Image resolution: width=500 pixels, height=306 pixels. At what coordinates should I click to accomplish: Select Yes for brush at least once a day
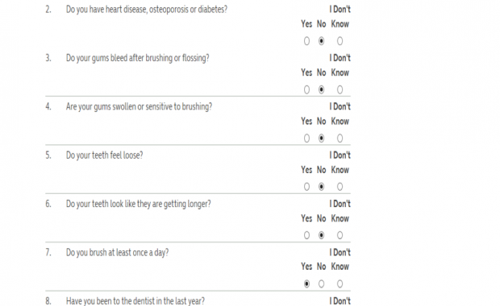(306, 283)
